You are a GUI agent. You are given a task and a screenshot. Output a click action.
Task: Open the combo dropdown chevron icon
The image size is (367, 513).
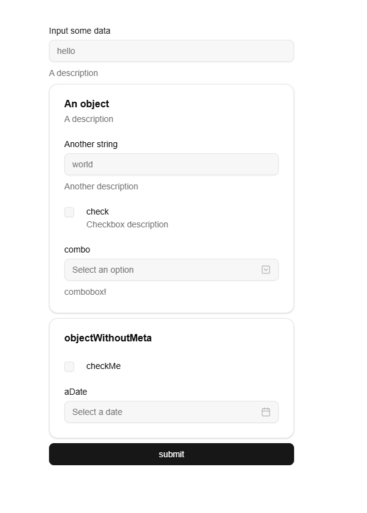tap(265, 270)
